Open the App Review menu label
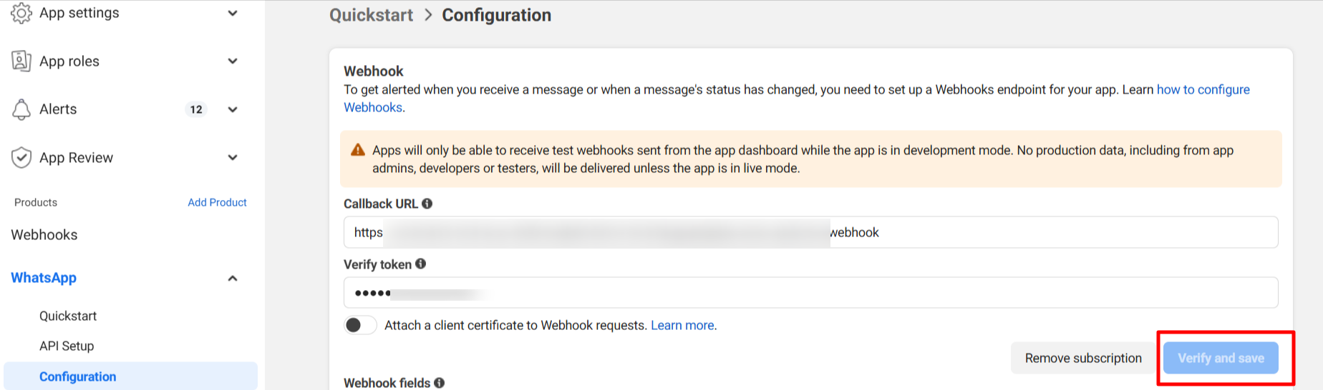The height and width of the screenshot is (390, 1323). (x=76, y=158)
